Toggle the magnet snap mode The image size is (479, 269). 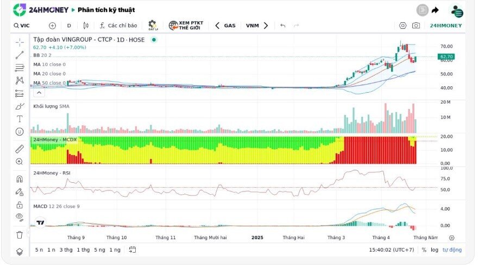(20, 178)
